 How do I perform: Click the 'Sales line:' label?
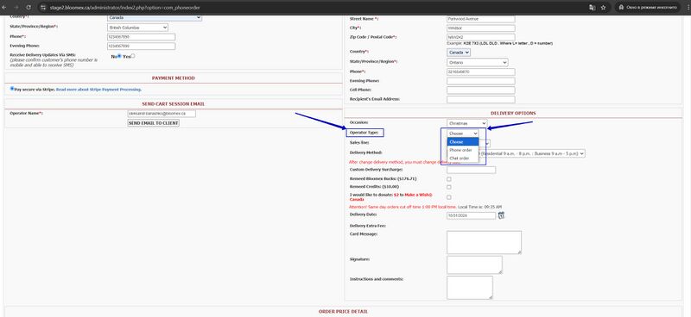359,142
